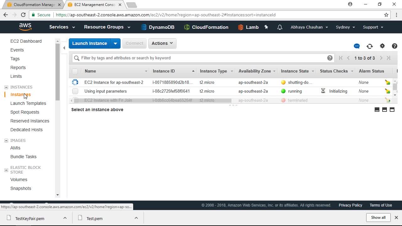The height and width of the screenshot is (226, 402).
Task: Go to next page of results
Action: (381, 58)
